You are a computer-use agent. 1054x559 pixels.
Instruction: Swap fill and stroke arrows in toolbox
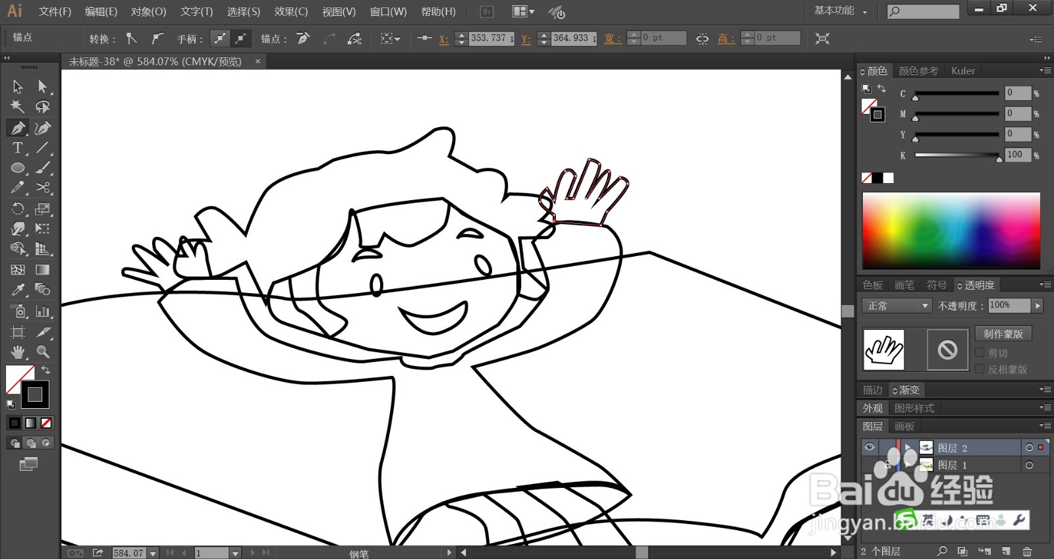46,370
